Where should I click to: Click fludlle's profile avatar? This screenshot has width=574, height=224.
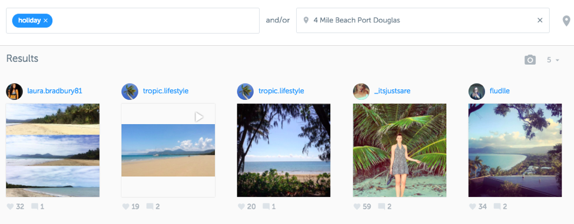(477, 91)
